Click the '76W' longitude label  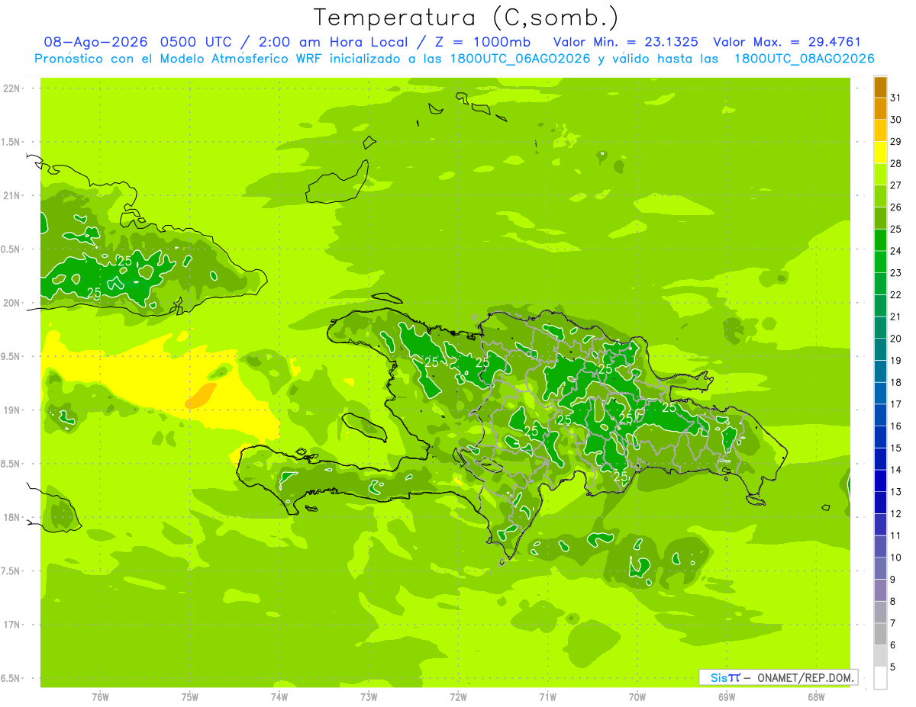click(100, 697)
